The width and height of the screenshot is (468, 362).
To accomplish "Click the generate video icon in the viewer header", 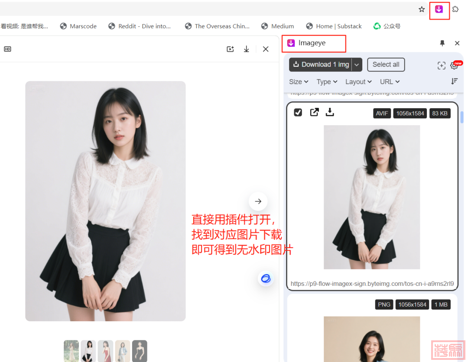I will pyautogui.click(x=230, y=49).
